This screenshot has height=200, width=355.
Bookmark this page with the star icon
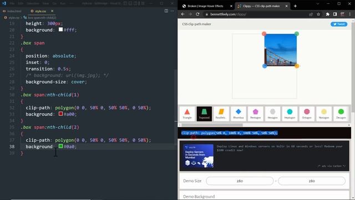pos(318,14)
